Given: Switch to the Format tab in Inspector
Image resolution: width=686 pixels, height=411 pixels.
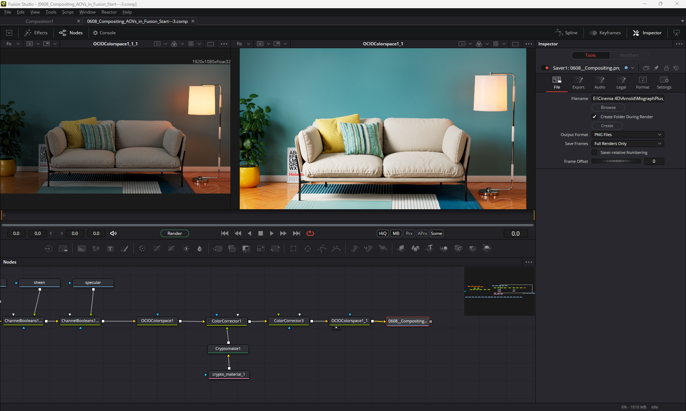Looking at the screenshot, I should (x=642, y=82).
